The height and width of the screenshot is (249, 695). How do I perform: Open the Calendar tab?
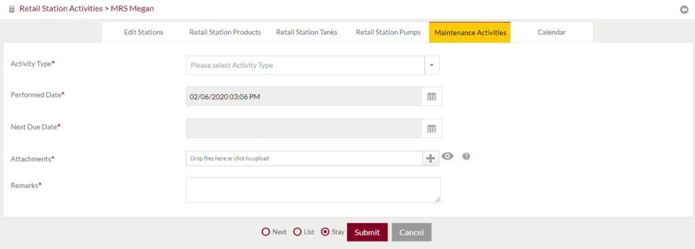click(552, 33)
